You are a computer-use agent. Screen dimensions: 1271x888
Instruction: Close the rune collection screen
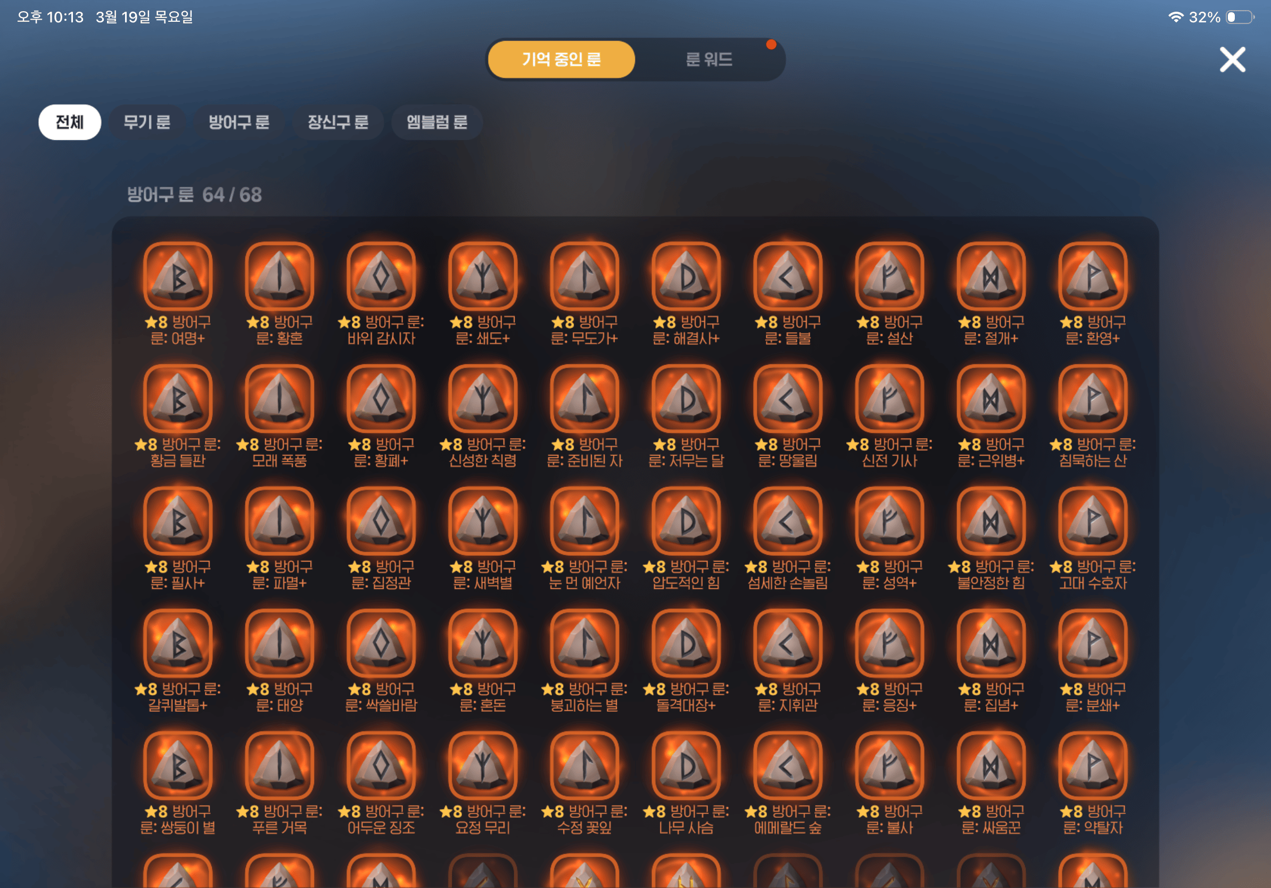1232,59
